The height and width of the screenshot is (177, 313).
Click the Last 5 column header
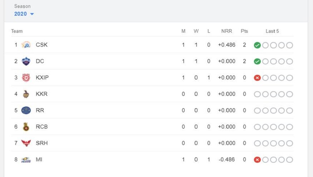coord(272,31)
